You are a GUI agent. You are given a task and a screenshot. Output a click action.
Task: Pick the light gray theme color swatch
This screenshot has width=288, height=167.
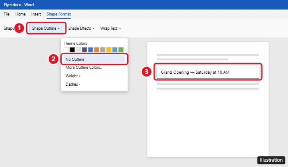[x=78, y=50]
